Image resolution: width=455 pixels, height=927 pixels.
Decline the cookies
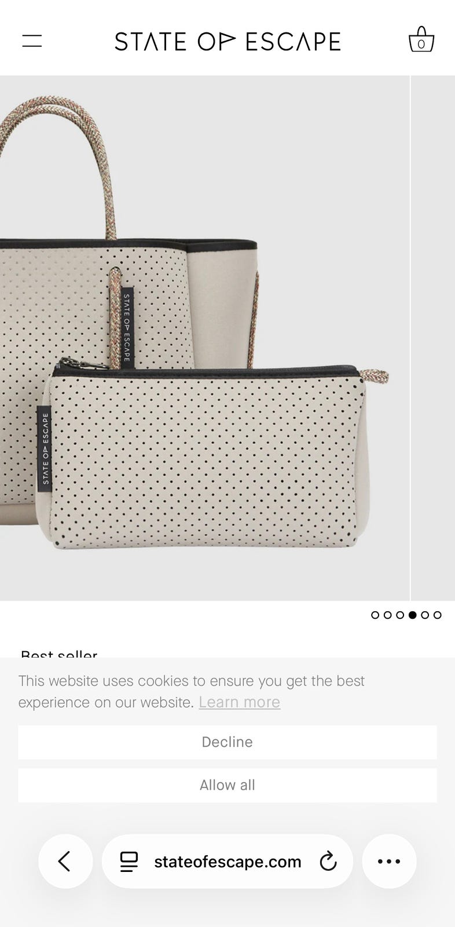[227, 742]
